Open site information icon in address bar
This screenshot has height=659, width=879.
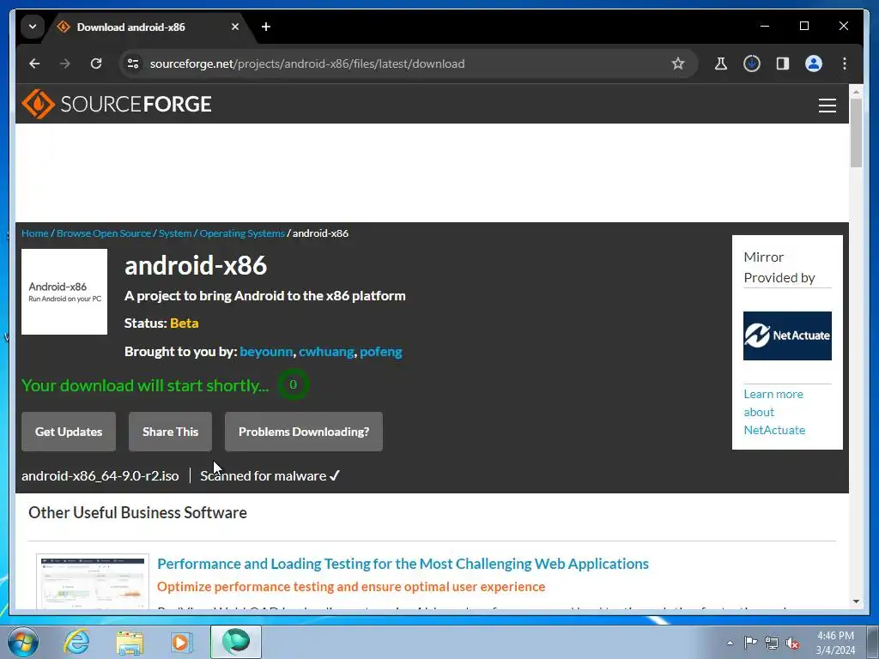click(x=133, y=63)
